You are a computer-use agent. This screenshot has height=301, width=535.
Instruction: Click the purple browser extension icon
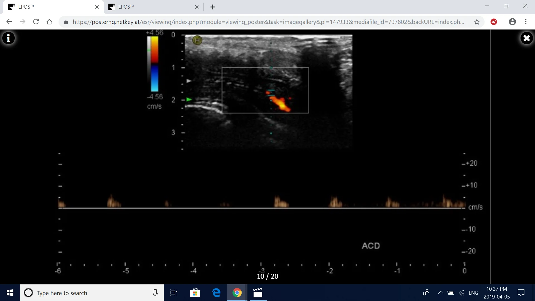[x=494, y=22]
